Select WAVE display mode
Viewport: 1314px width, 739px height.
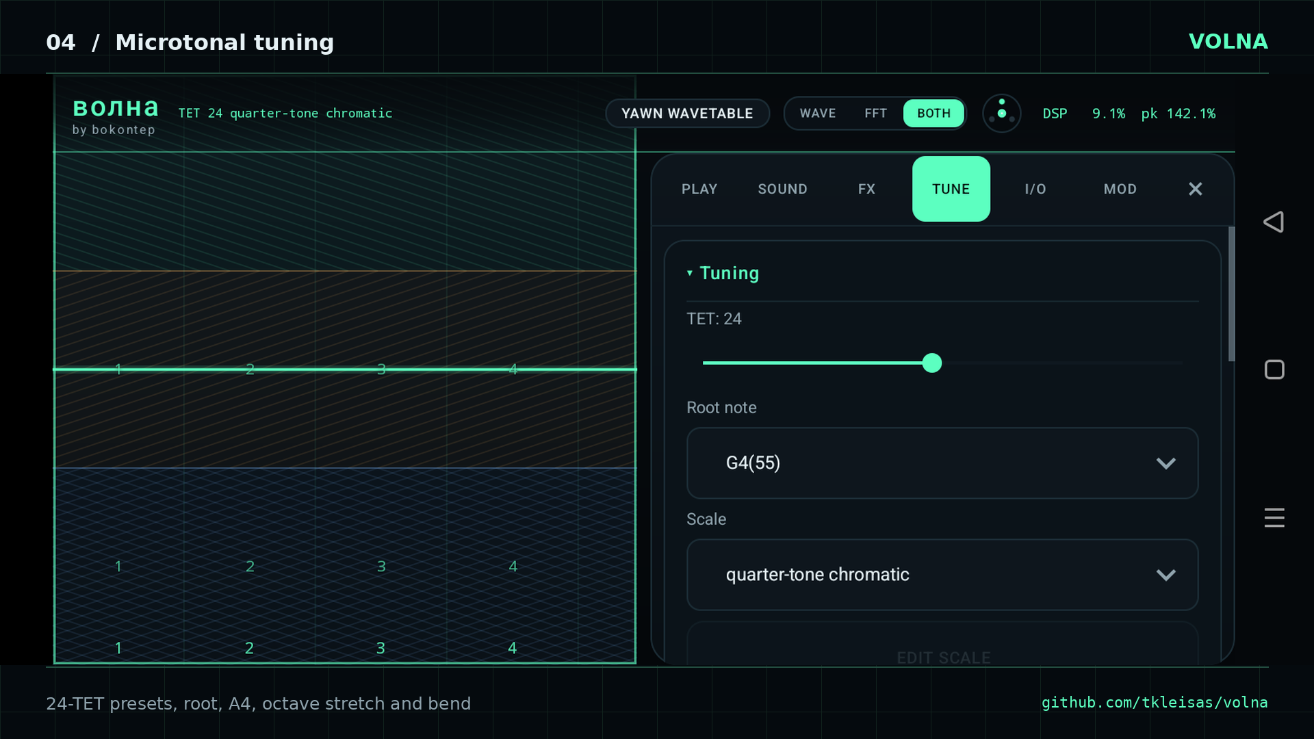818,114
